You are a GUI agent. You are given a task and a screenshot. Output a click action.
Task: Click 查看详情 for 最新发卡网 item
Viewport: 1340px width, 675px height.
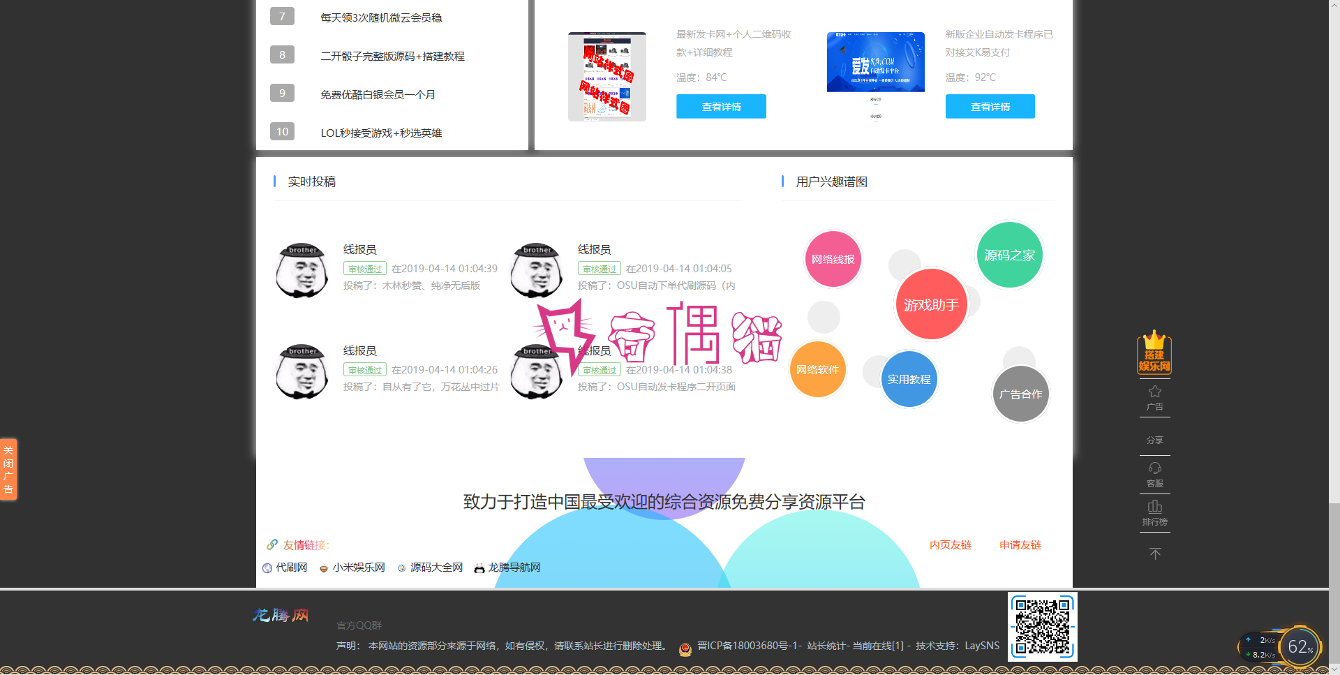tap(721, 106)
